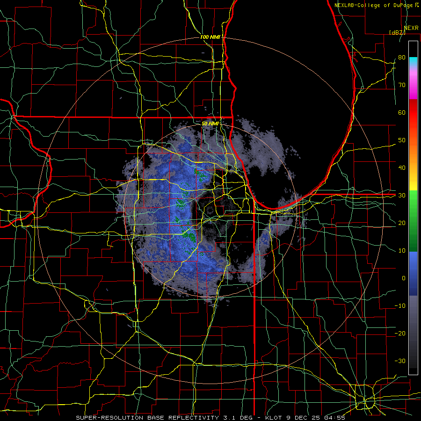The height and width of the screenshot is (421, 421).
Task: Click the 40 value on dBZ scale
Action: 402,168
